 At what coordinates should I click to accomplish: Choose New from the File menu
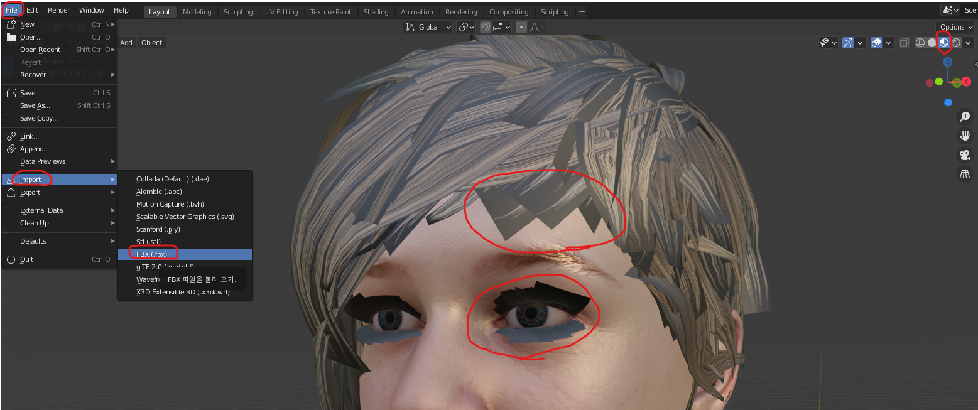[59, 24]
